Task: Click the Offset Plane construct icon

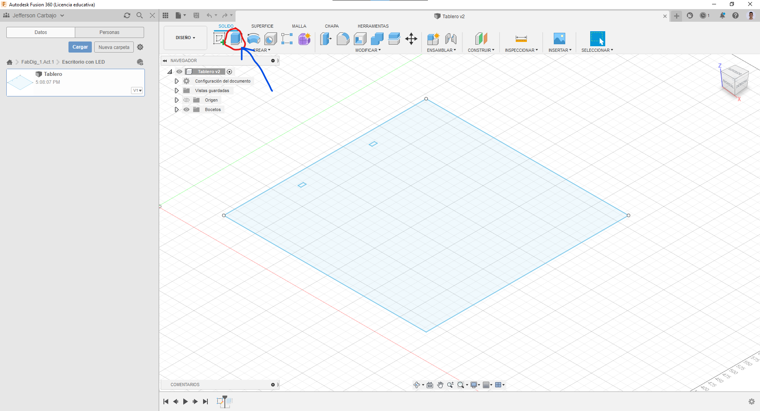Action: coord(481,39)
